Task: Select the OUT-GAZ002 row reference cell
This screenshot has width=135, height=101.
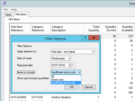Action: coord(18,97)
